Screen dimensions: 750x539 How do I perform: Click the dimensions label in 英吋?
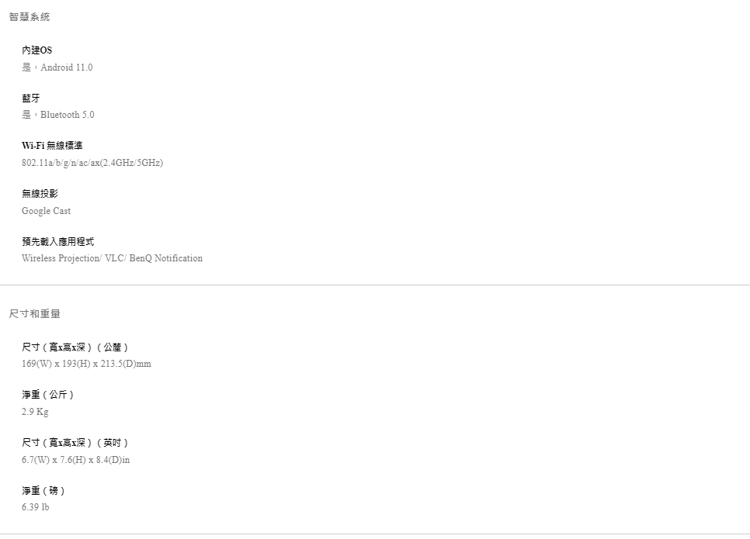75,443
